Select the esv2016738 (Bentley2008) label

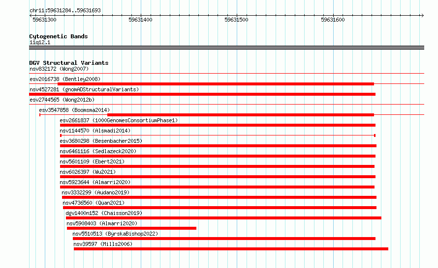65,79
